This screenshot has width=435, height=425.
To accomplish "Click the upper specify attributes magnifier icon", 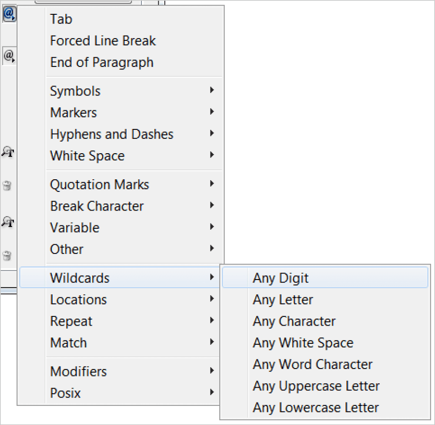I will (8, 152).
